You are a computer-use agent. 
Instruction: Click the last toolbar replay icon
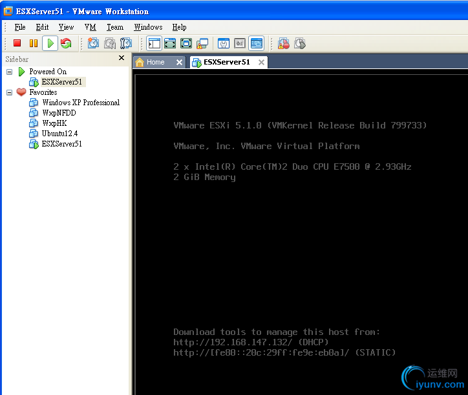point(300,43)
